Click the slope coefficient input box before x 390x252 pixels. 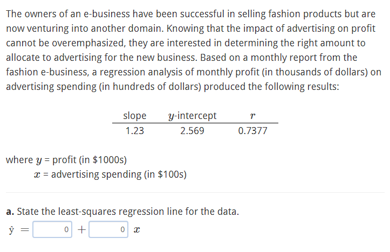(x=108, y=229)
